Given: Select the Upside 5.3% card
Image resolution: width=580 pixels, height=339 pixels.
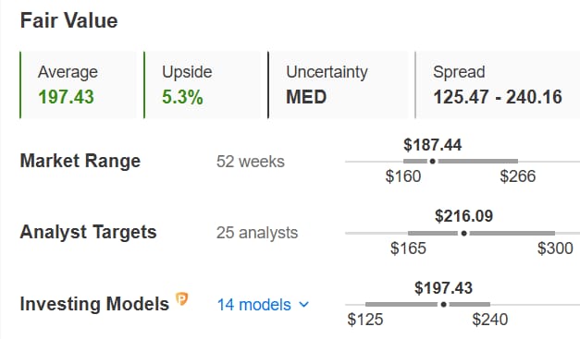Looking at the screenshot, I should (202, 85).
